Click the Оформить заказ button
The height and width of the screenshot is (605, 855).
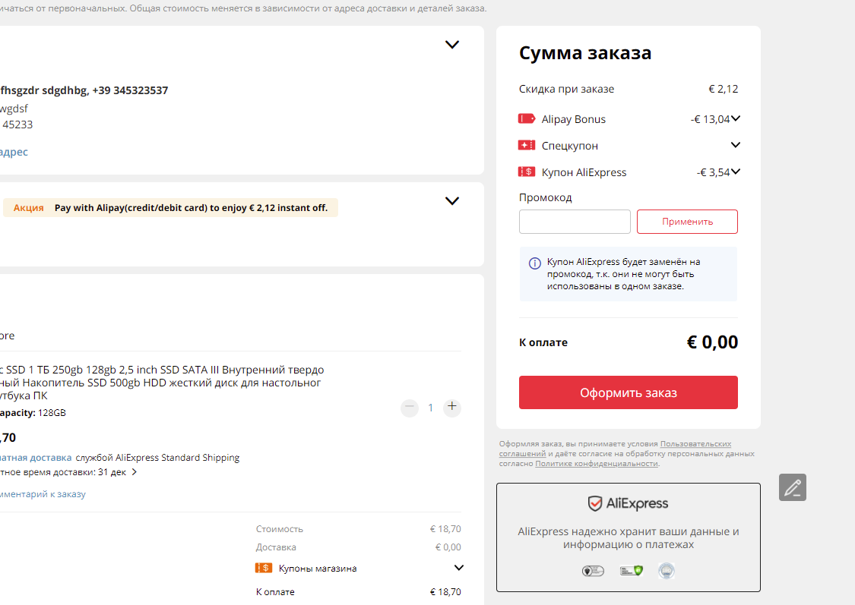[x=629, y=392]
